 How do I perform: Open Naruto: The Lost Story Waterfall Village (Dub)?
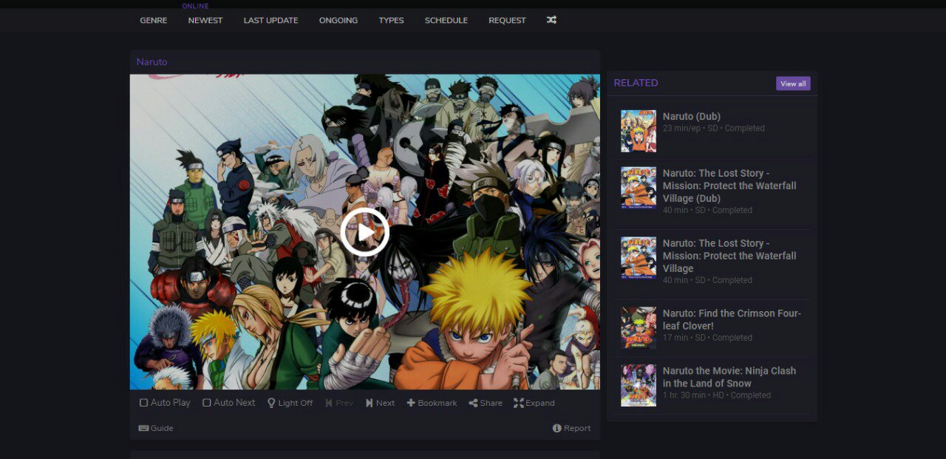[729, 186]
